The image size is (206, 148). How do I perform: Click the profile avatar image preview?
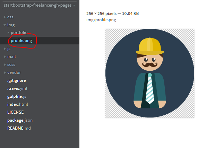(x=150, y=73)
